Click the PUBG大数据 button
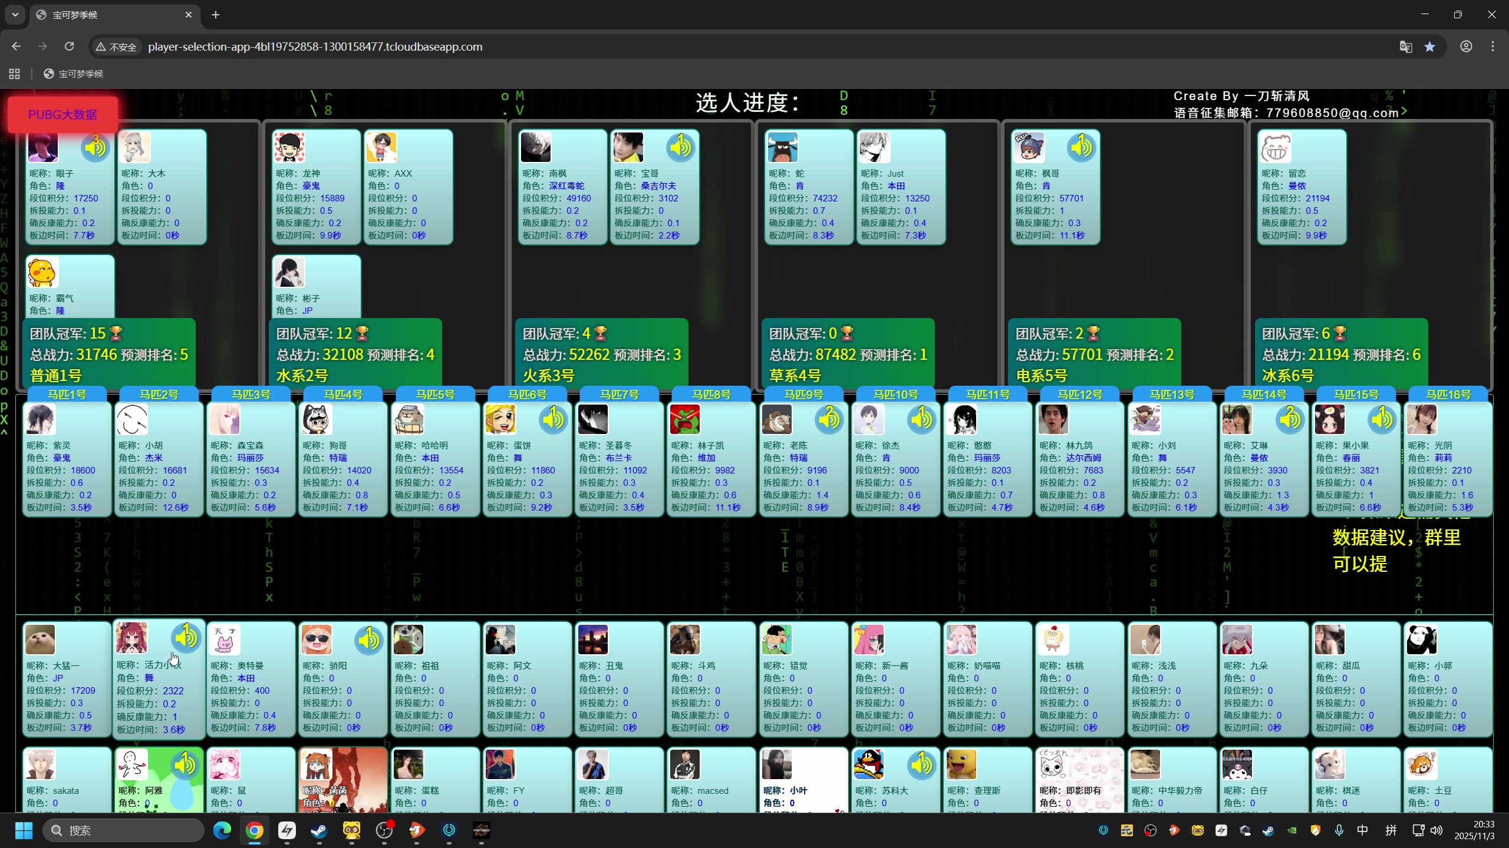 (x=62, y=115)
